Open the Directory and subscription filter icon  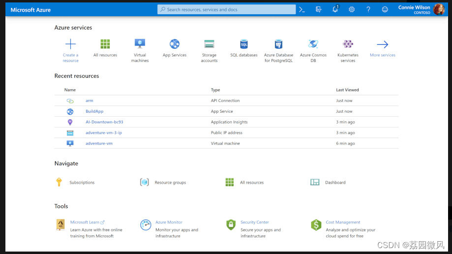tap(319, 9)
